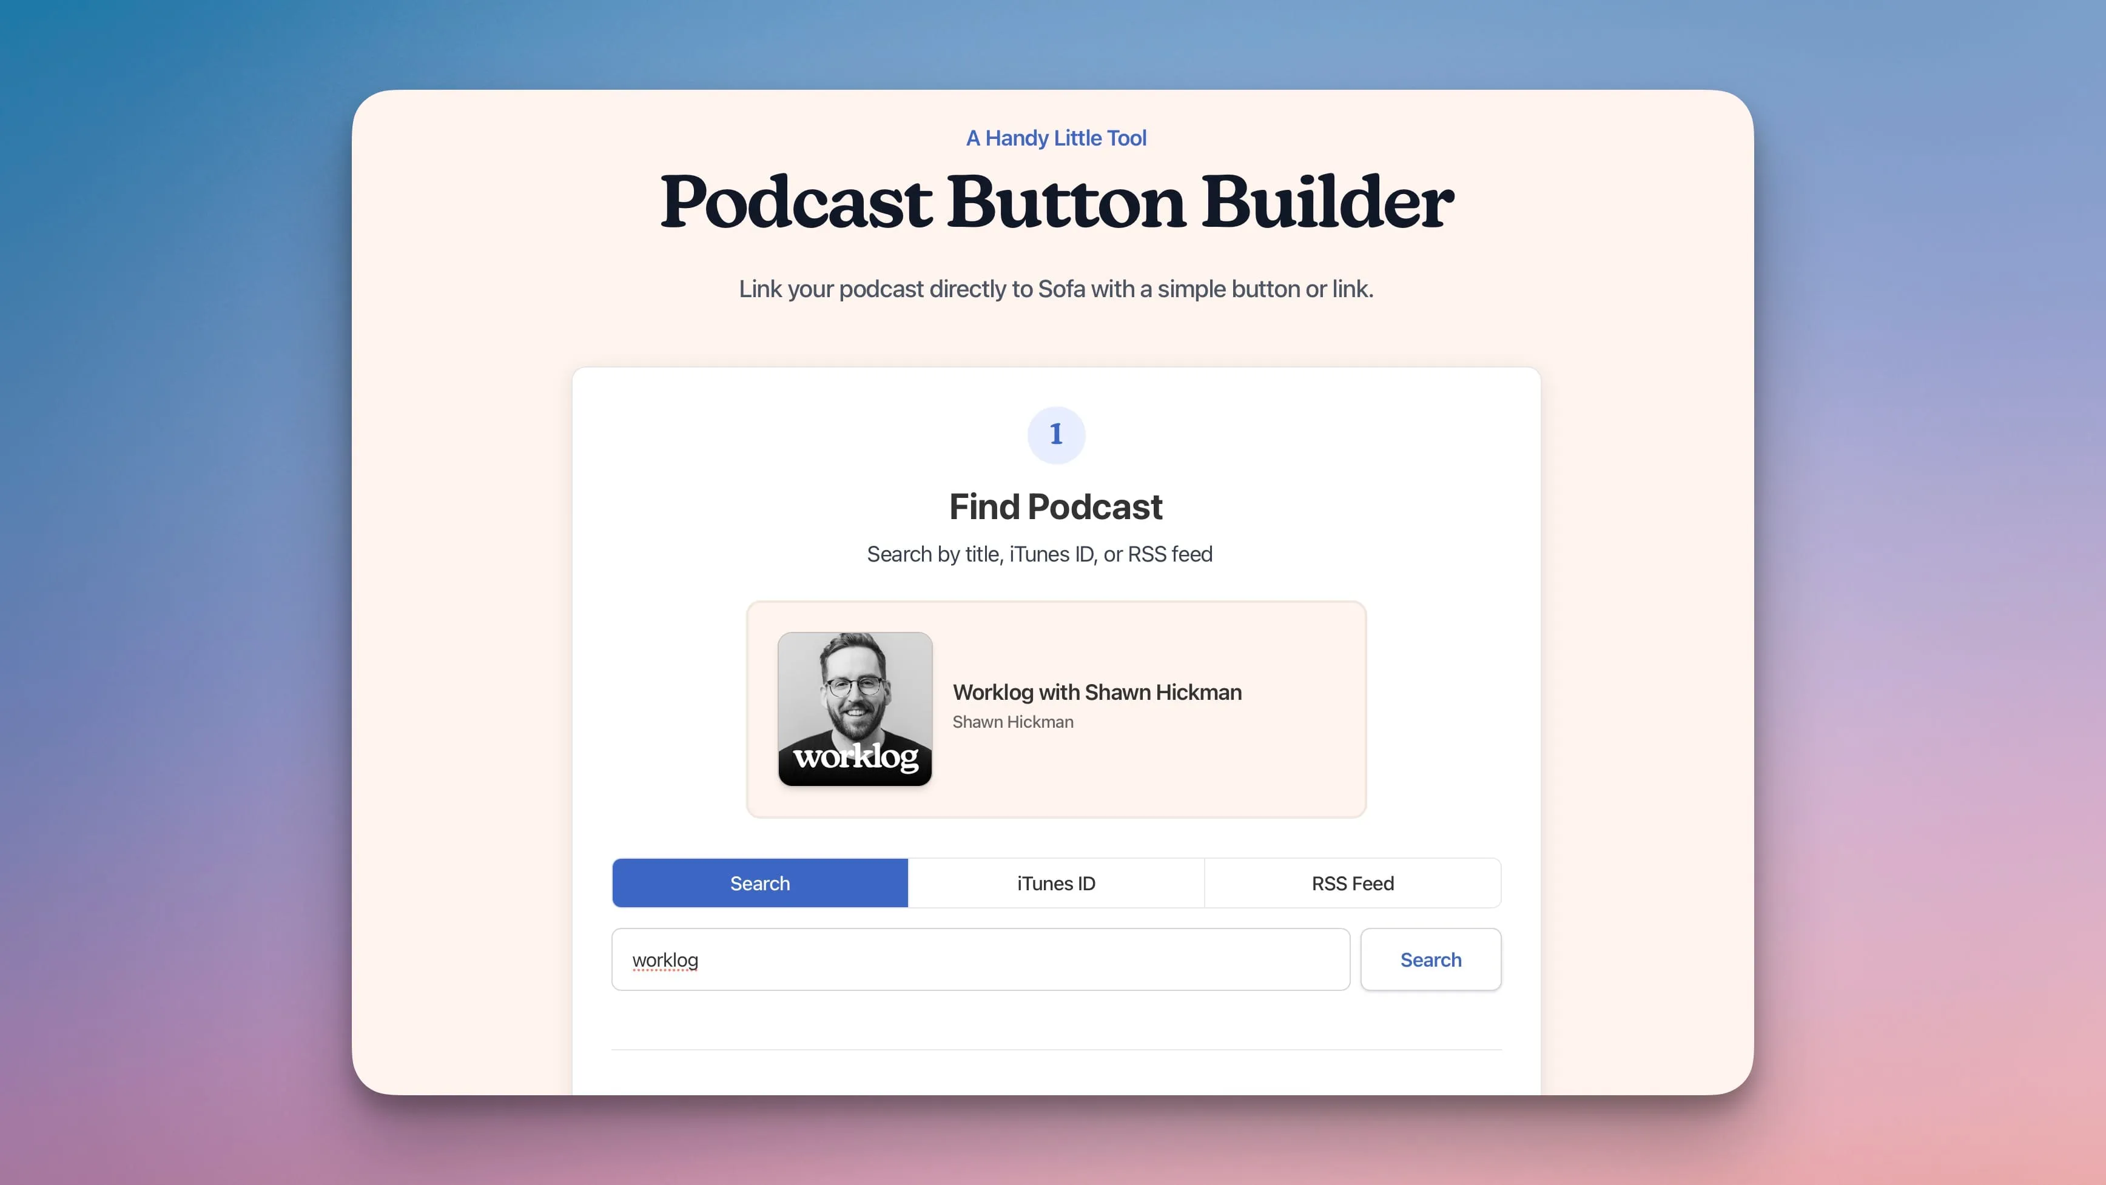Image resolution: width=2106 pixels, height=1185 pixels.
Task: Click the Worklog podcast artwork thumbnail
Action: (854, 708)
